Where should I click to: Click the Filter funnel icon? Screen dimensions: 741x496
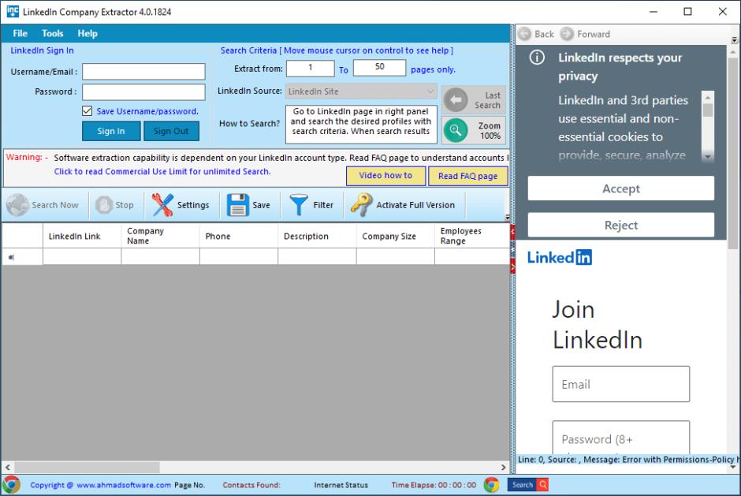click(x=299, y=205)
